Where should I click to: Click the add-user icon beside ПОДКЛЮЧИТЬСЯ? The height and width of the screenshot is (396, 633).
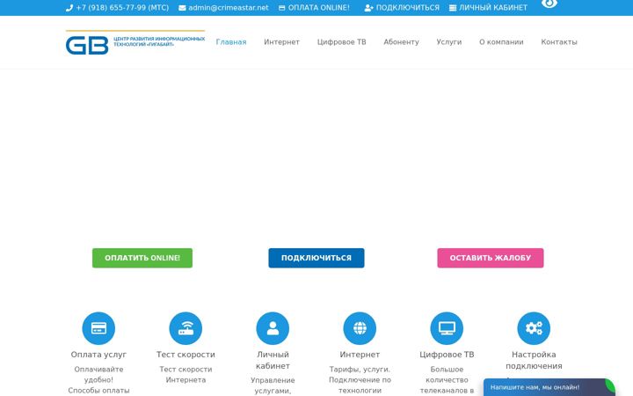click(x=368, y=8)
